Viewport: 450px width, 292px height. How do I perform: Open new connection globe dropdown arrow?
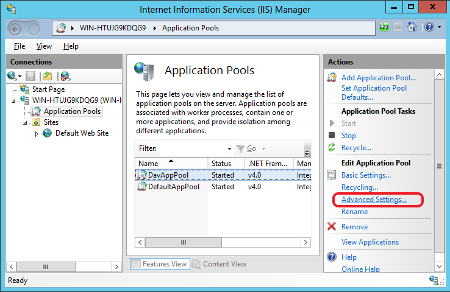20,76
